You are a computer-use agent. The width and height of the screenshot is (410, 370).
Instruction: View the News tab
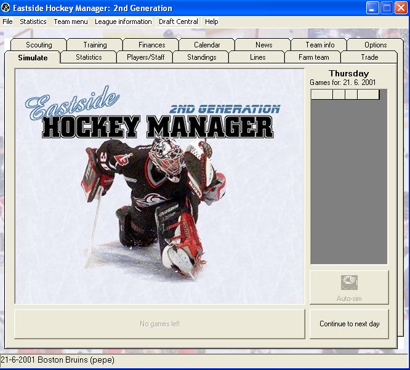(264, 45)
